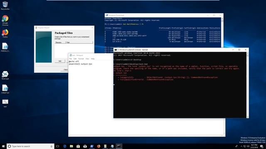
Task: Click the 'Packaged files' heading in the wizard
Action: coord(64,33)
